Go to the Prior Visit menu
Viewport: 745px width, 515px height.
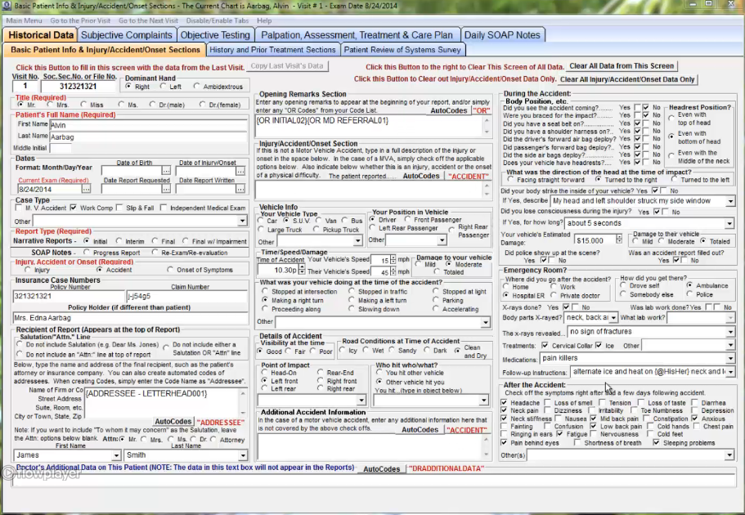click(80, 20)
